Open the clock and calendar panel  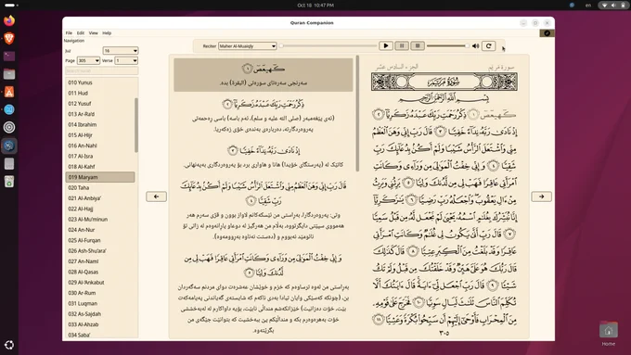click(x=315, y=6)
